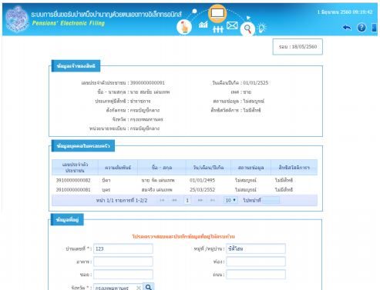Go to last page of family table
Image resolution: width=380 pixels, height=290 pixels.
pos(213,200)
